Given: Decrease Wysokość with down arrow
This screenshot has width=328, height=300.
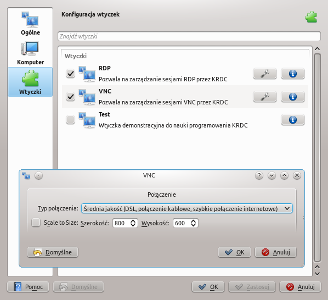Looking at the screenshot, I should (x=193, y=225).
